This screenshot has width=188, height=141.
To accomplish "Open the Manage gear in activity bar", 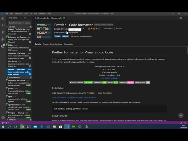I will [x=3, y=117].
